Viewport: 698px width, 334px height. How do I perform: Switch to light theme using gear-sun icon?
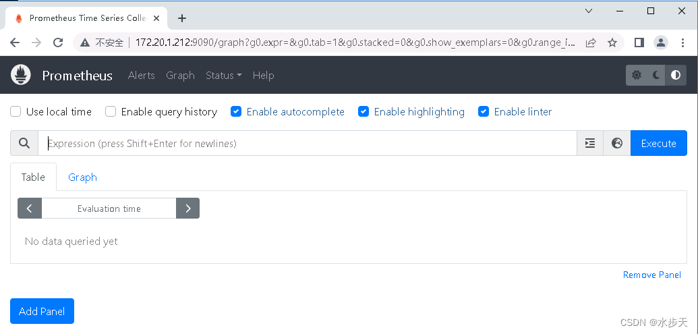(x=637, y=76)
